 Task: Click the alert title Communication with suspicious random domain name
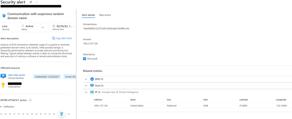tap(36, 16)
